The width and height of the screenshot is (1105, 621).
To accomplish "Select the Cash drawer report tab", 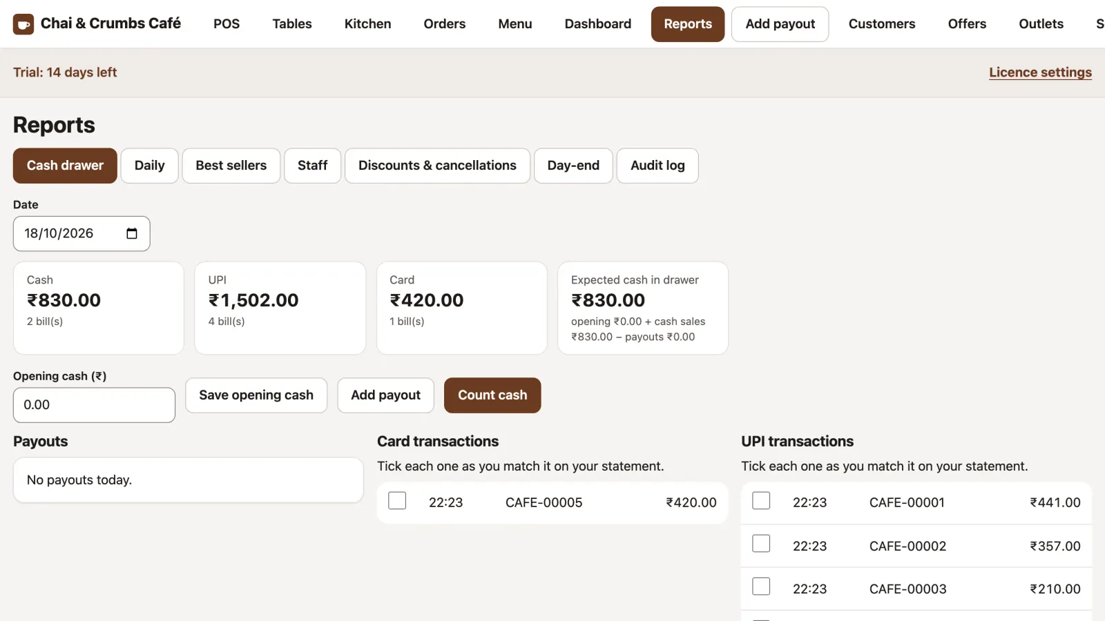I will click(x=65, y=166).
